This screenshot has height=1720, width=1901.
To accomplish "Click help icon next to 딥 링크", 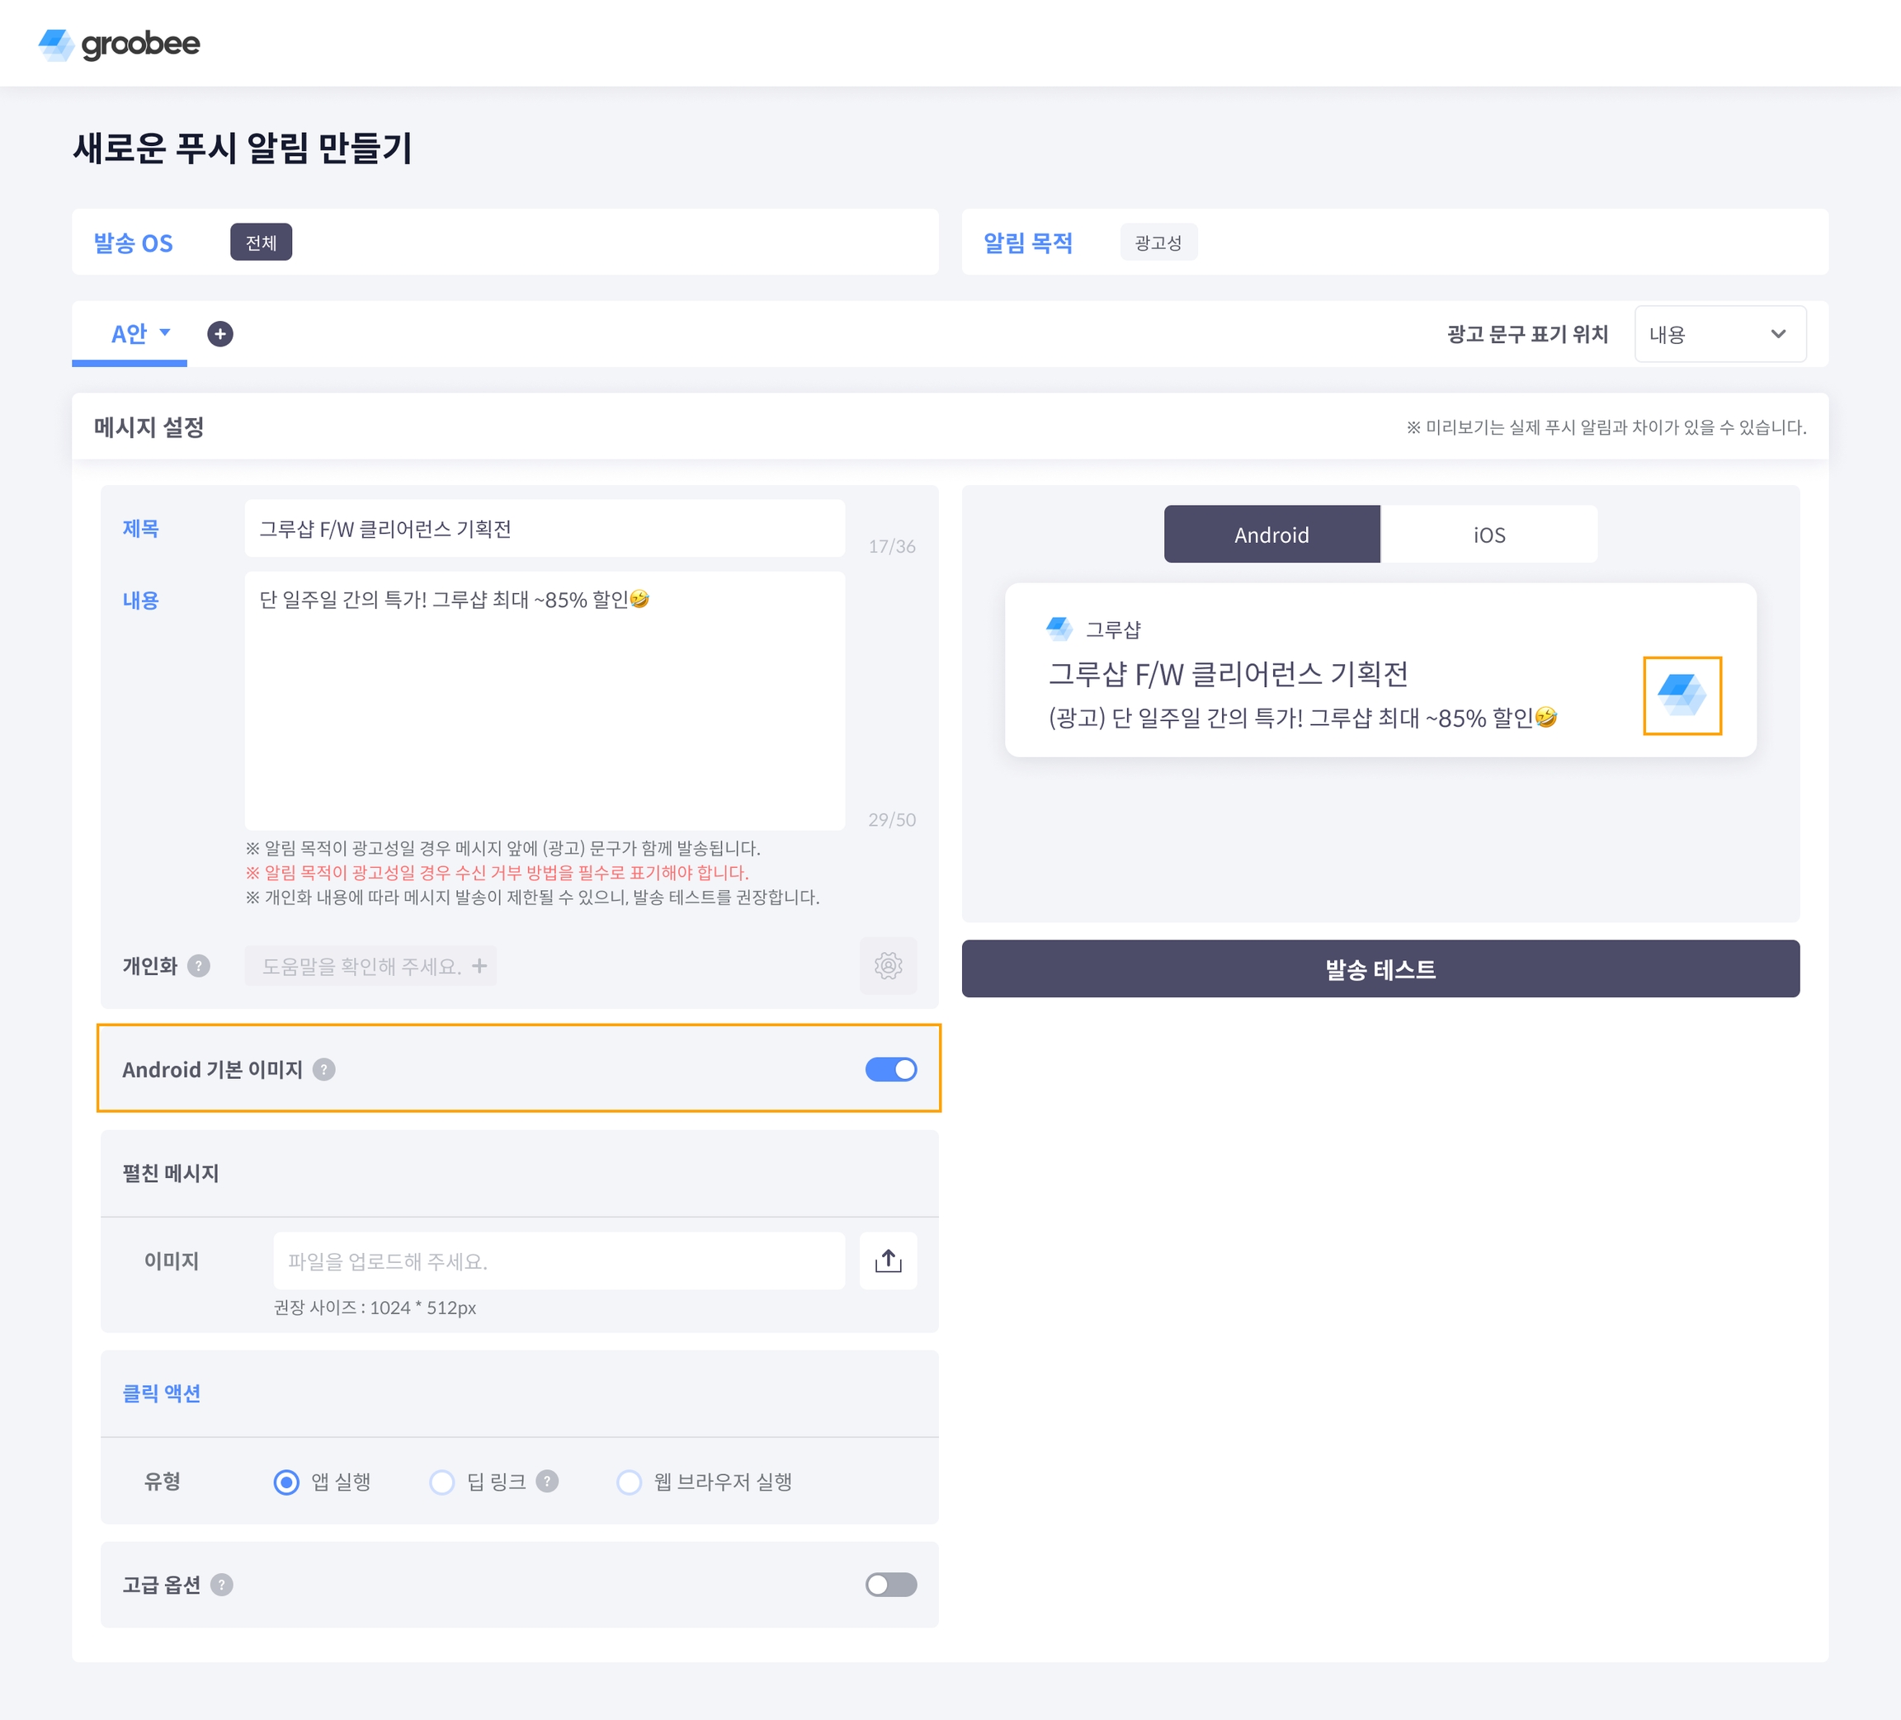I will [x=547, y=1482].
